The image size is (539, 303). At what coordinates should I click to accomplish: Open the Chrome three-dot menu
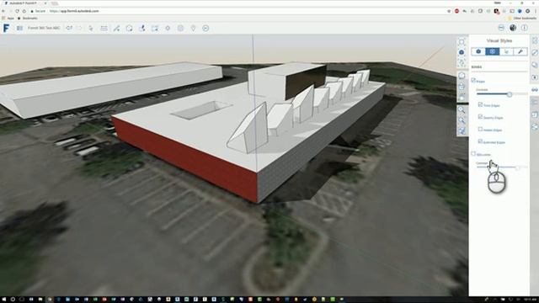pos(536,11)
